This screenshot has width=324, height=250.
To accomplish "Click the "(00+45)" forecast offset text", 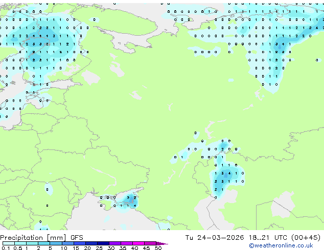I will pos(306,238).
